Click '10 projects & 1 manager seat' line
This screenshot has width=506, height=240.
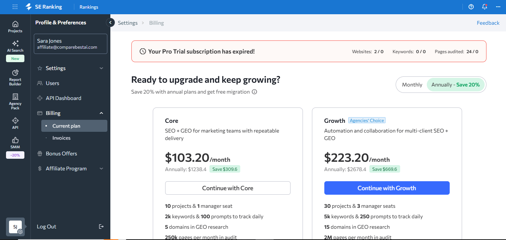199,206
